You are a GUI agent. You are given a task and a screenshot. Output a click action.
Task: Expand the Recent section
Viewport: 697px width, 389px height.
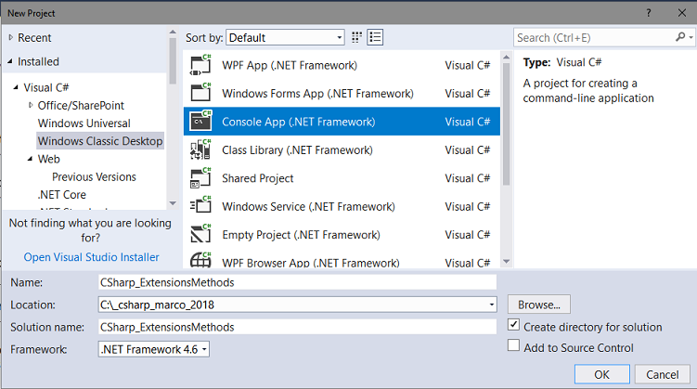tap(10, 38)
